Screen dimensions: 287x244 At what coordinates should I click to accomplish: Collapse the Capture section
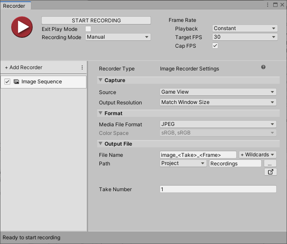click(x=100, y=80)
